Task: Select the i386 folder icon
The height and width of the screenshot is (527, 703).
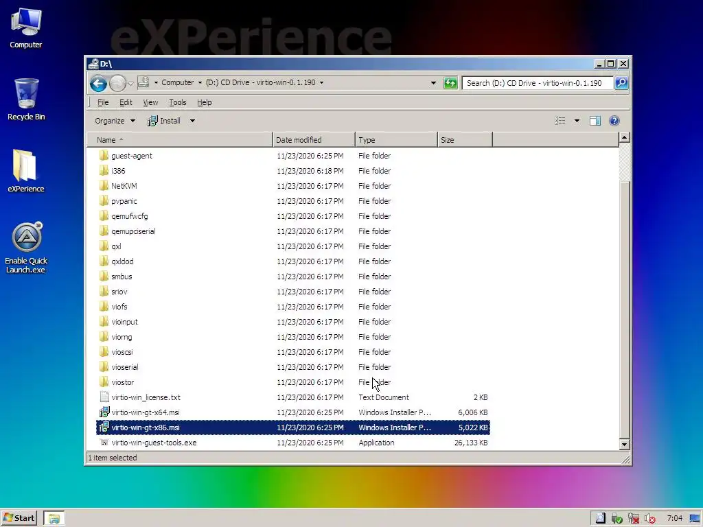Action: (x=104, y=171)
